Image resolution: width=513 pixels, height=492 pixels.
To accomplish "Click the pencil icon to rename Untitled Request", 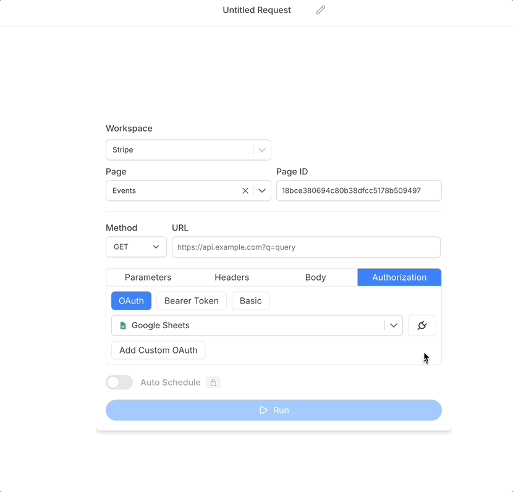I will (320, 10).
